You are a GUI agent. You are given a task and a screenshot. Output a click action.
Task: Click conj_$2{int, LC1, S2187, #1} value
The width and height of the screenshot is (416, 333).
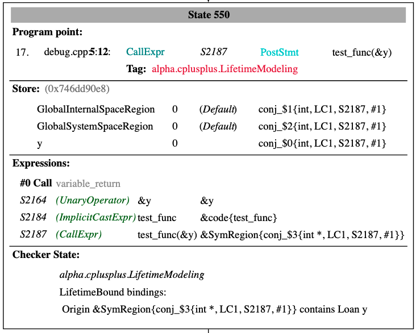[322, 126]
